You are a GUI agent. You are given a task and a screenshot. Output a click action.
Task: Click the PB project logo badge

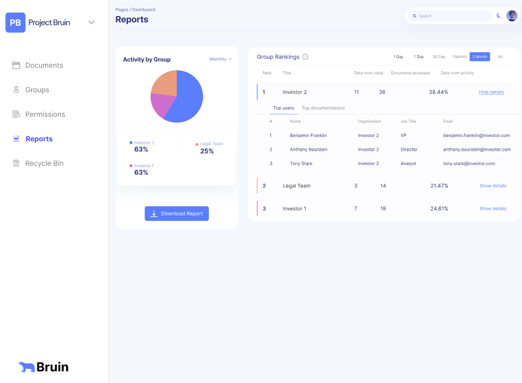click(16, 22)
